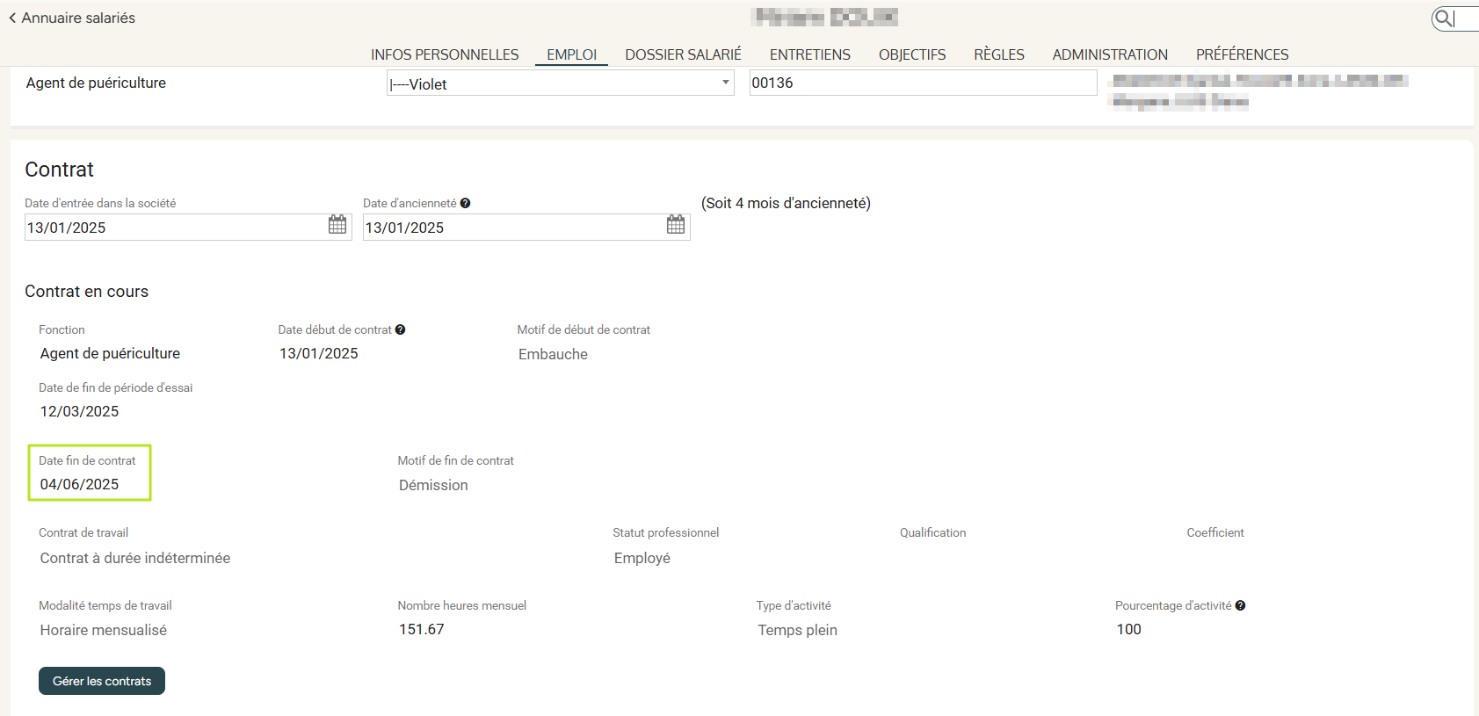
Task: Click help icon beside Date début de contrat
Action: tap(401, 329)
